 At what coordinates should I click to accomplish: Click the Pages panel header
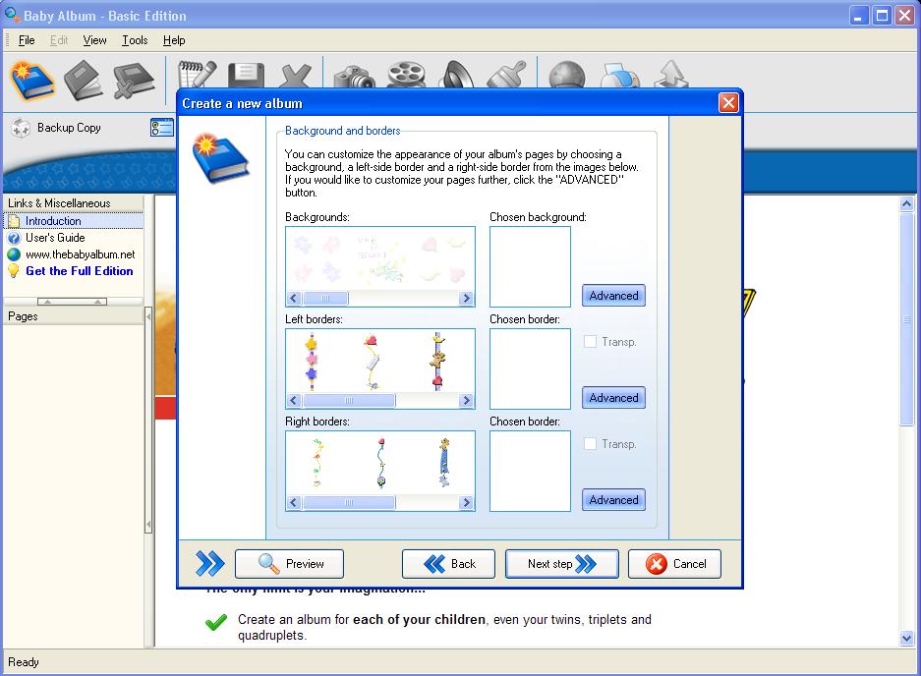click(74, 316)
